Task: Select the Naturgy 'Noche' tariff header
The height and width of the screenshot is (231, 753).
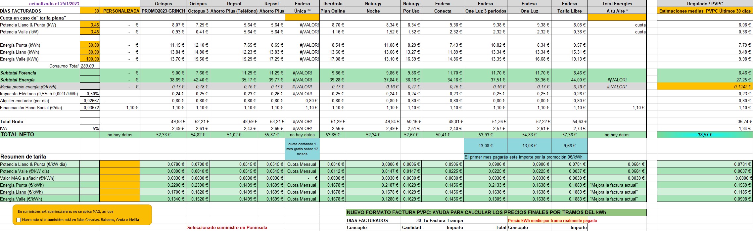Action: (x=373, y=11)
